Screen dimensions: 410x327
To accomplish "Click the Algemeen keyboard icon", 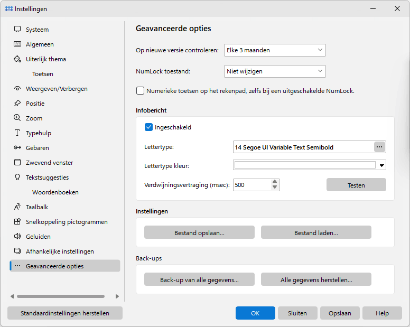I will click(x=17, y=44).
